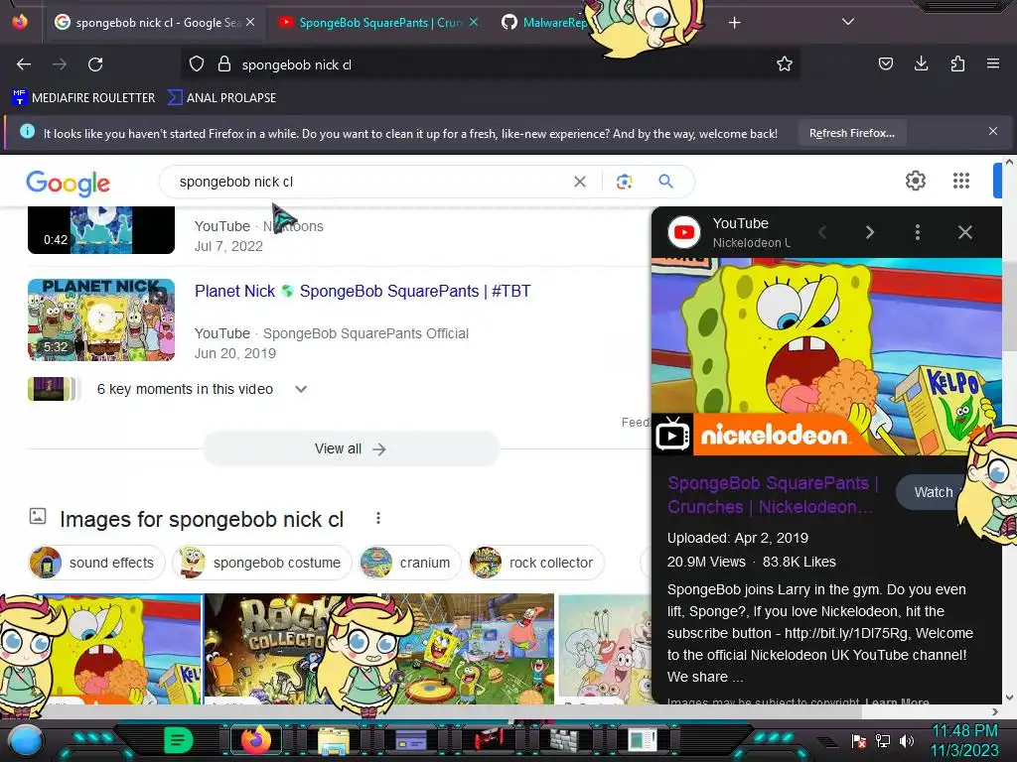1017x762 pixels.
Task: Open SpongeBob SquarePants Crunches Nickelodeon title link
Action: (x=772, y=495)
